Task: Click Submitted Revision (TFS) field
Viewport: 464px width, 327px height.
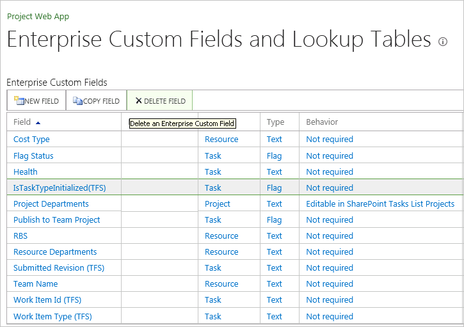Action: pos(59,267)
